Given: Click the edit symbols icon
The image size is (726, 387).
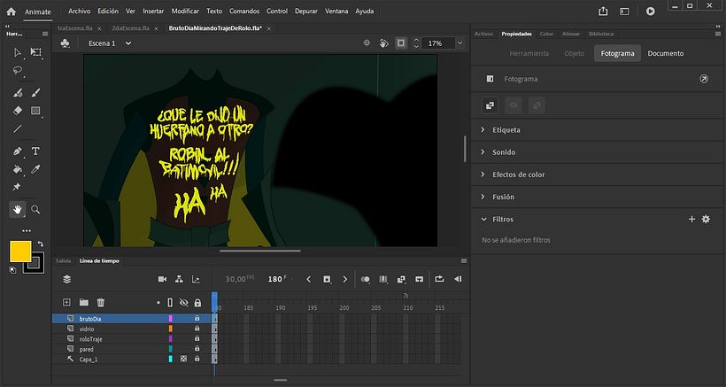Looking at the screenshot, I should pyautogui.click(x=66, y=43).
